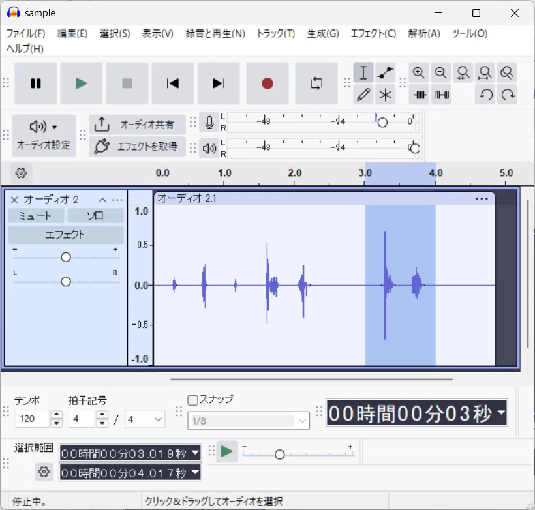Adjust the track gain slider
Image resolution: width=535 pixels, height=510 pixels.
pyautogui.click(x=66, y=257)
